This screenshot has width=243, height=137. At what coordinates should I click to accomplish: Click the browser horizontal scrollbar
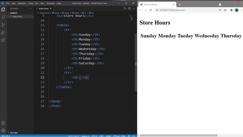point(179,135)
